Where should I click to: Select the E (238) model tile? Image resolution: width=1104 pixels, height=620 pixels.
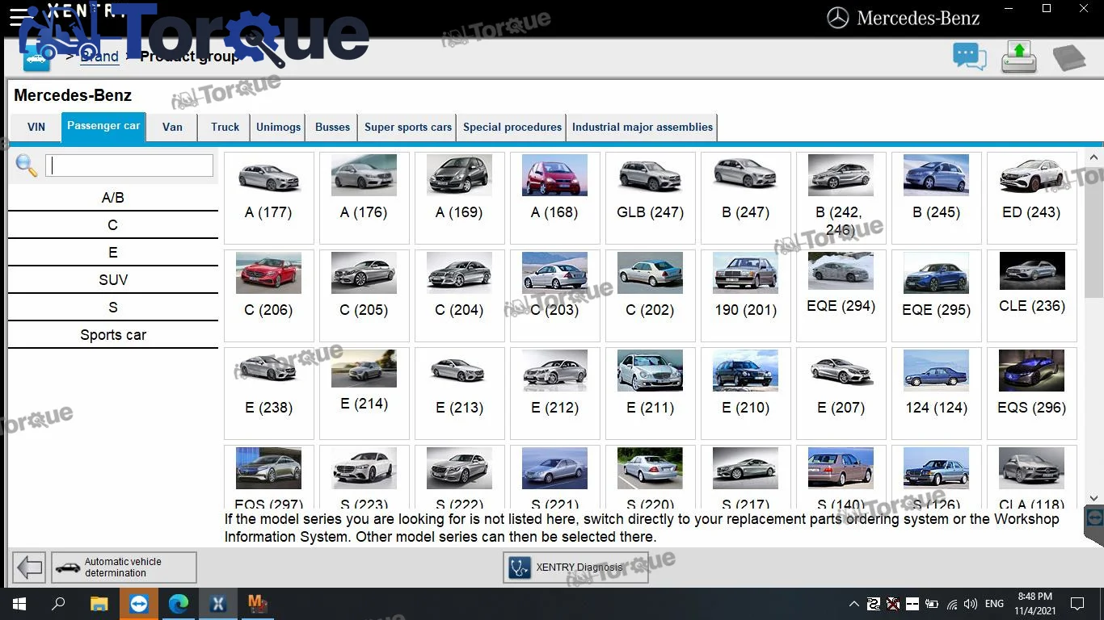pos(268,393)
